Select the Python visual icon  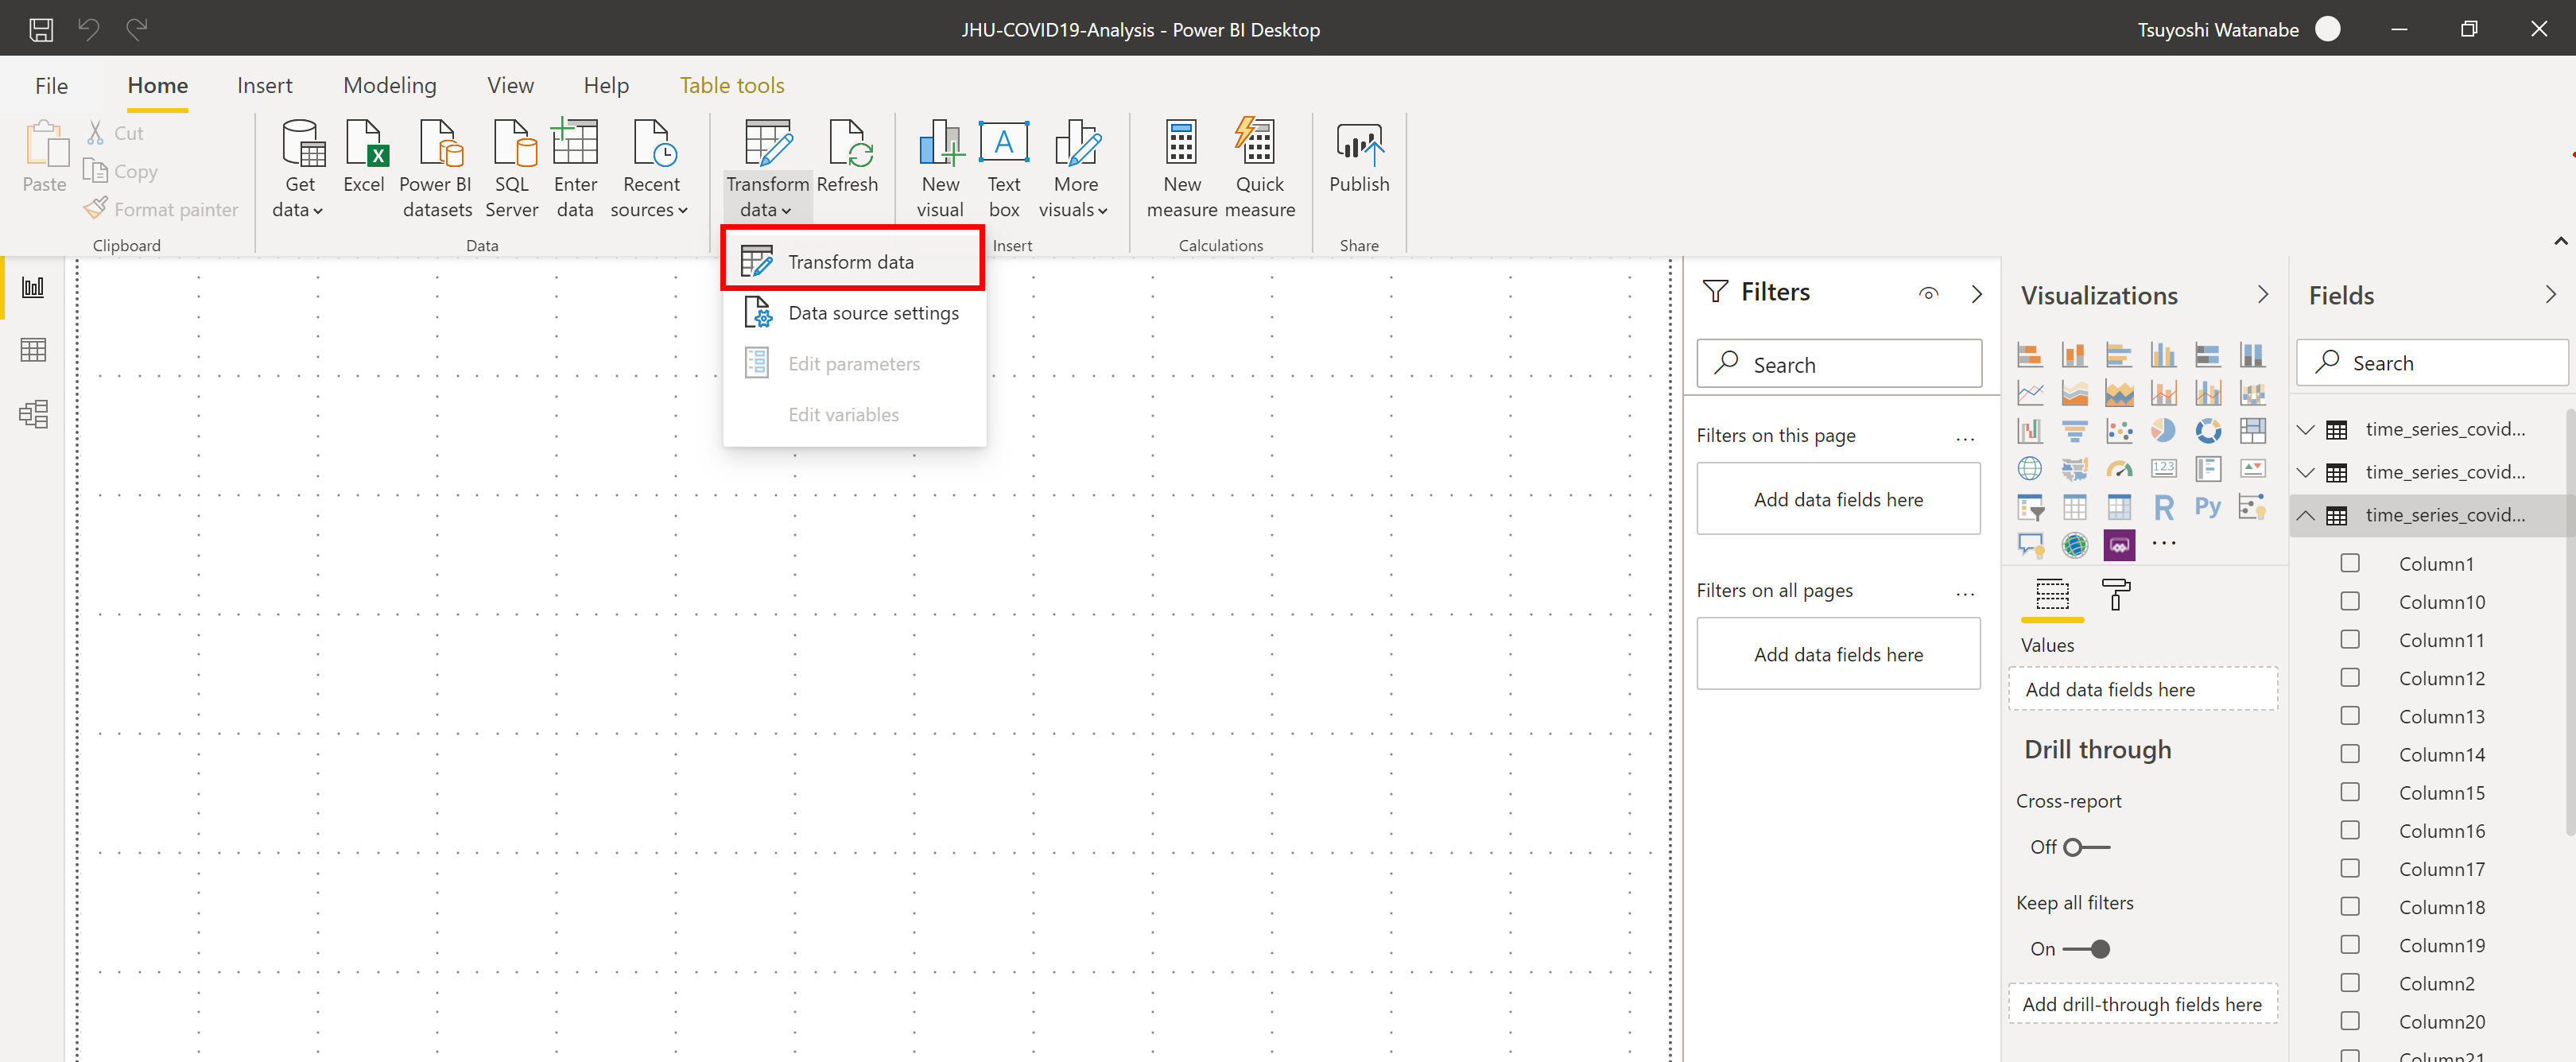click(2207, 507)
